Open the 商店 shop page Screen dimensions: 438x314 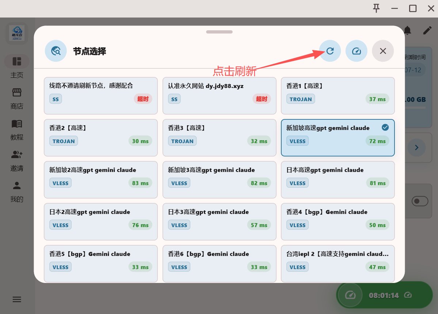pyautogui.click(x=17, y=99)
